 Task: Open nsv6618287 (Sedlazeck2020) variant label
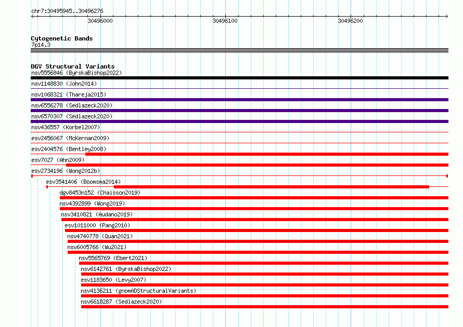coord(121,302)
